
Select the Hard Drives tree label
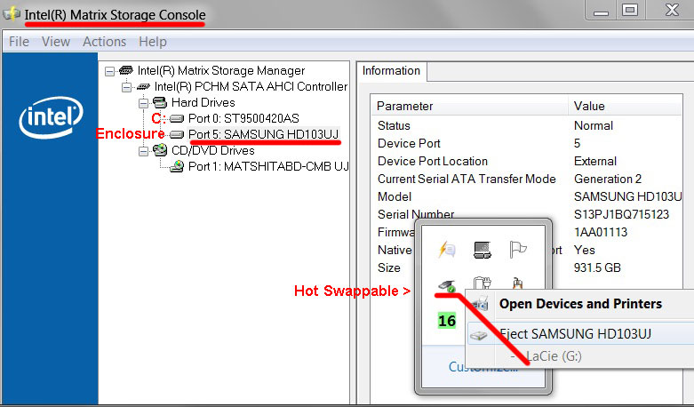(x=203, y=102)
